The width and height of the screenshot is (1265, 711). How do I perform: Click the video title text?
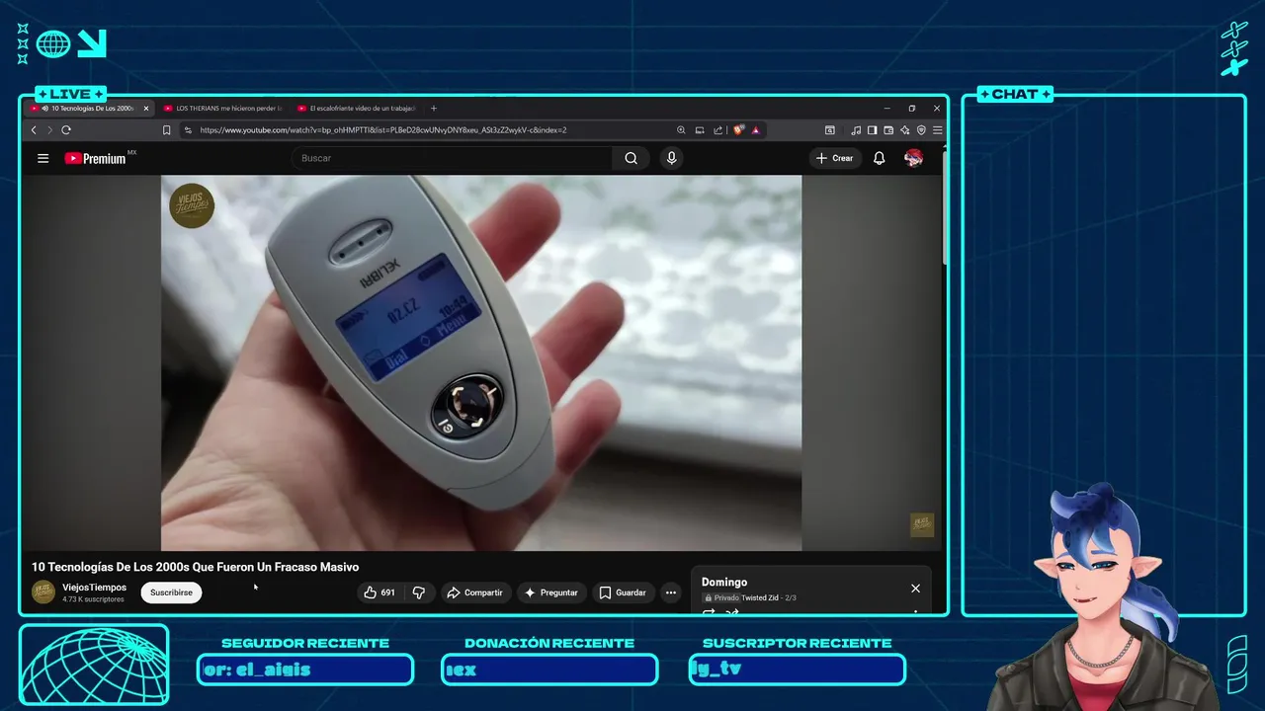coord(195,567)
